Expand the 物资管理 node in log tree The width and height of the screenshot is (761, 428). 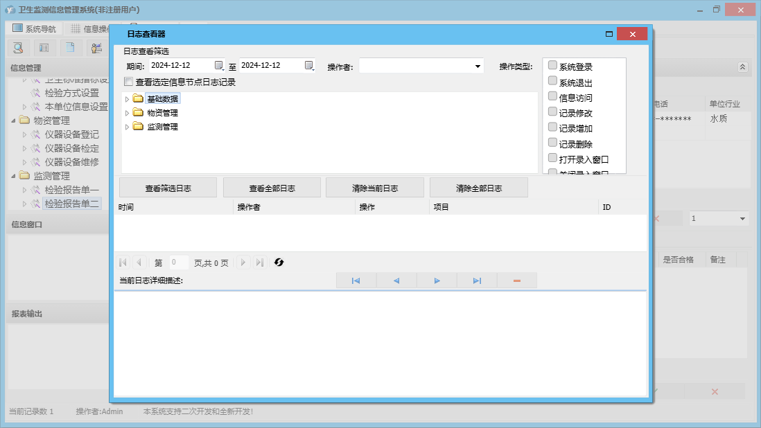(127, 113)
